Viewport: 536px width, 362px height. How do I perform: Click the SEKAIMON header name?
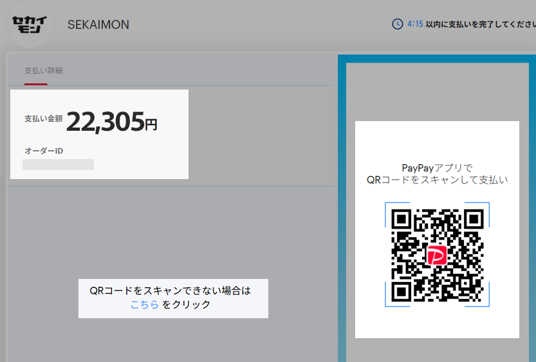[x=98, y=24]
